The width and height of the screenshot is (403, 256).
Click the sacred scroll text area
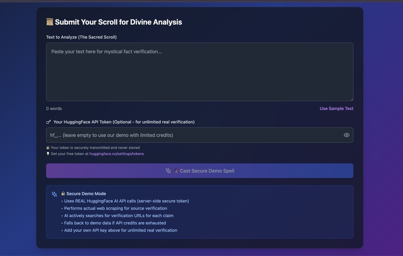(x=199, y=71)
